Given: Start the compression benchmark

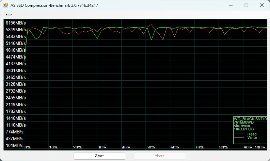Looking at the screenshot, I should click(100, 156).
